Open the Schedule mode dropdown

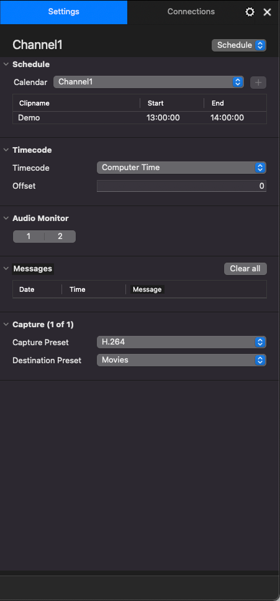[x=239, y=45]
